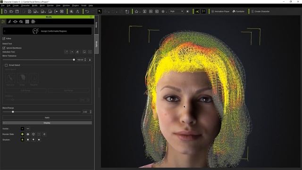The image size is (302, 170).
Task: Click the export icon in file toolbar
Action: click(x=56, y=11)
